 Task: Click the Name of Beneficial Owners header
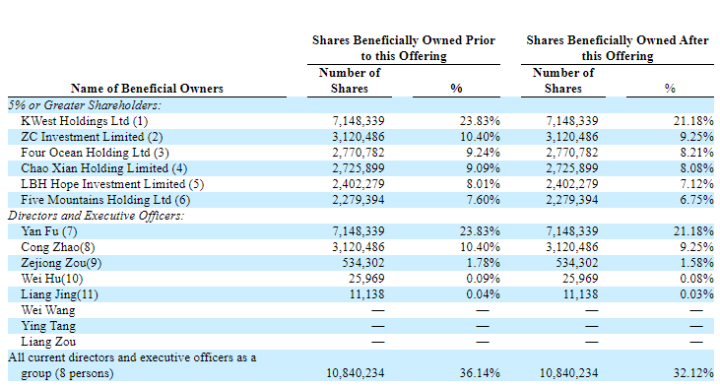[x=147, y=89]
